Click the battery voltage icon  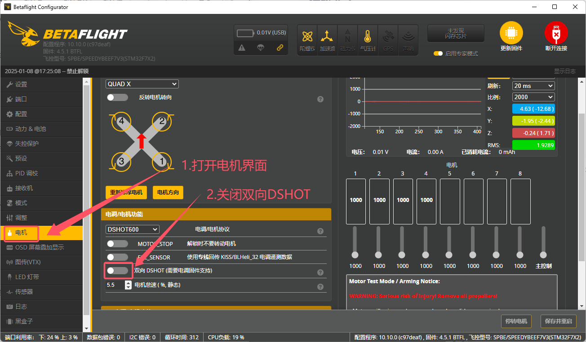(246, 33)
